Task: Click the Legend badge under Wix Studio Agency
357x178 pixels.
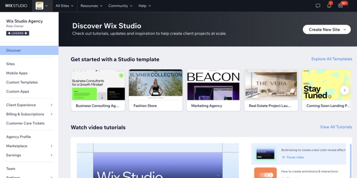Action: 17,33
